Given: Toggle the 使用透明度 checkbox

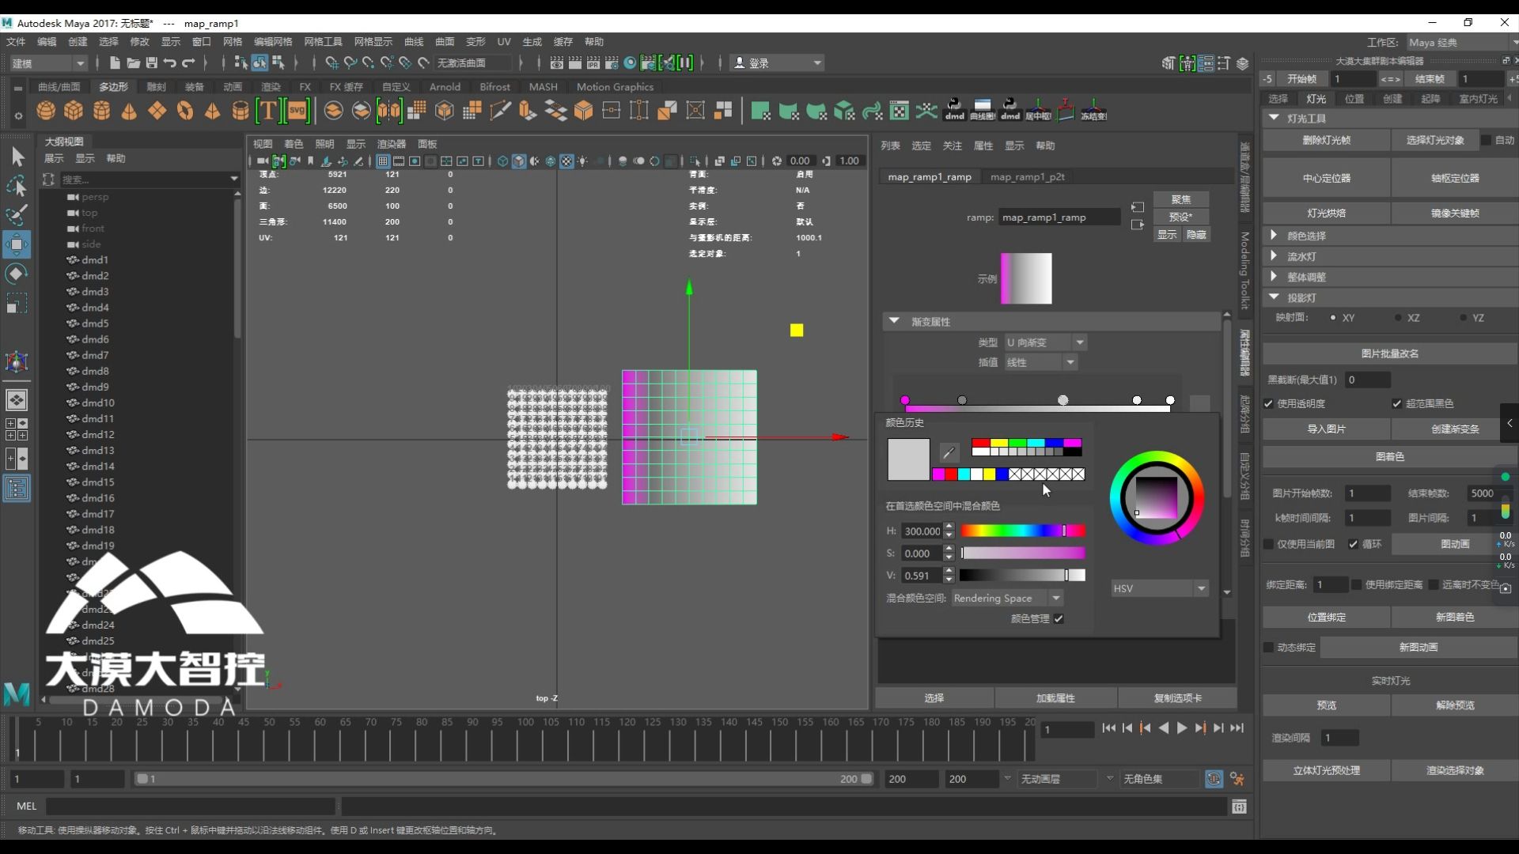Looking at the screenshot, I should point(1269,403).
